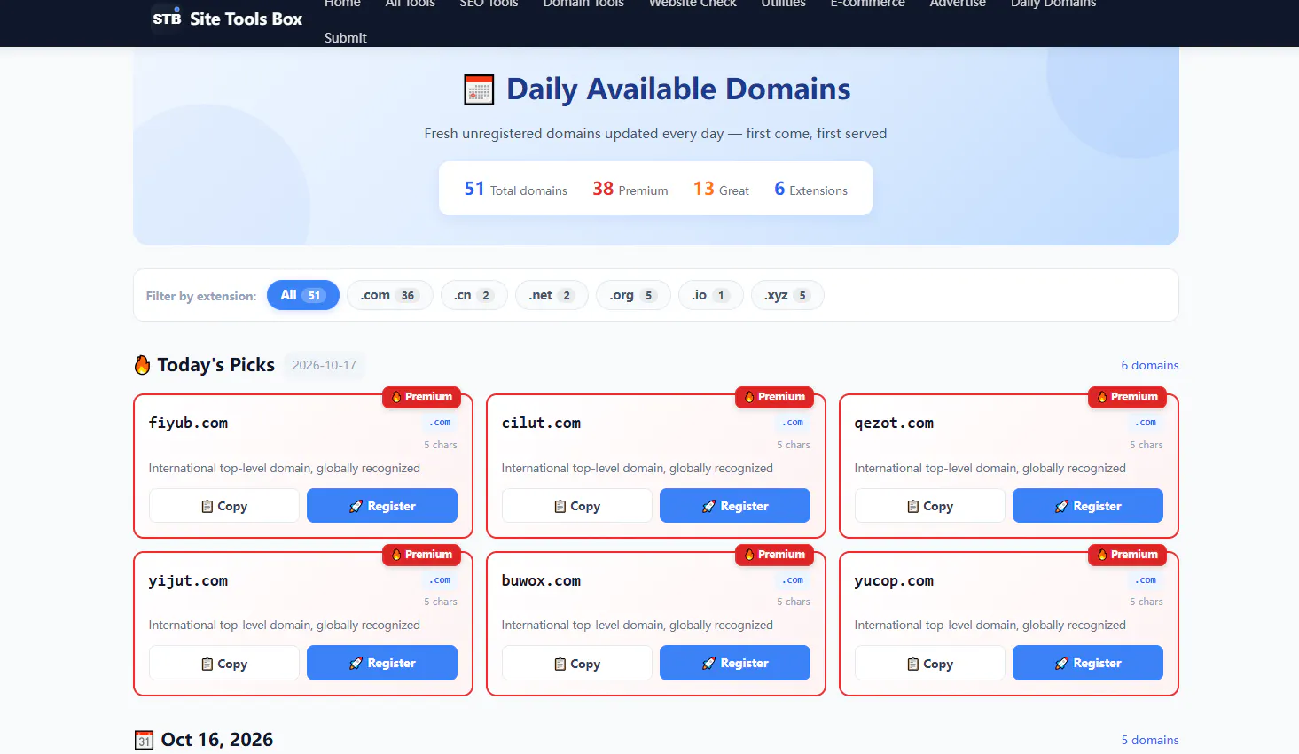This screenshot has height=754, width=1299.
Task: Register the cilut.com domain
Action: pos(735,506)
